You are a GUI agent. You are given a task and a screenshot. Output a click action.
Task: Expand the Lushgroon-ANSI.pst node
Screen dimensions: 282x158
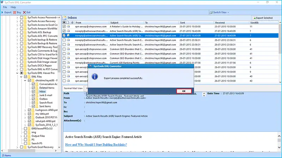coord(25,110)
